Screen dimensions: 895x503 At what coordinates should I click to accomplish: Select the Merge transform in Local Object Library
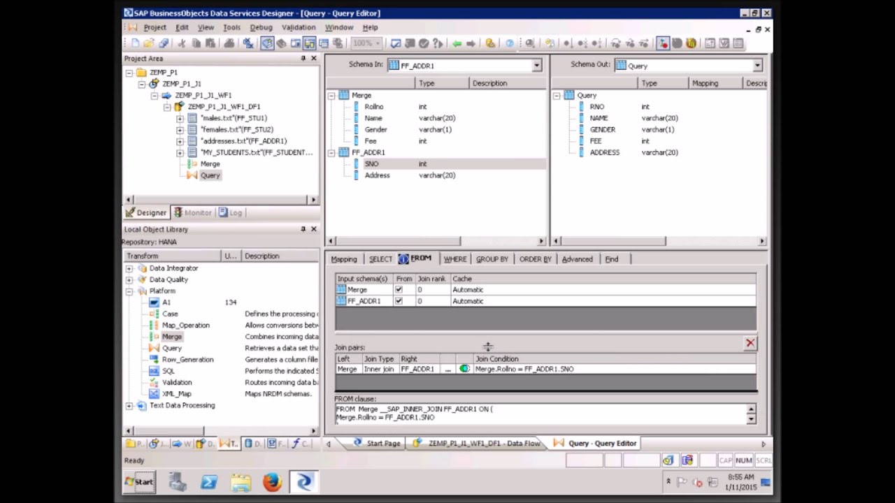pyautogui.click(x=171, y=337)
